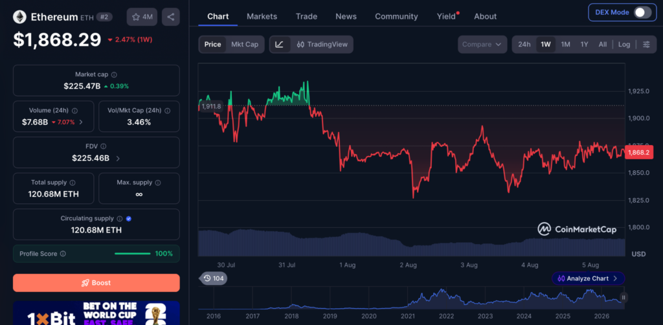Open the chart settings sliders icon

(647, 45)
